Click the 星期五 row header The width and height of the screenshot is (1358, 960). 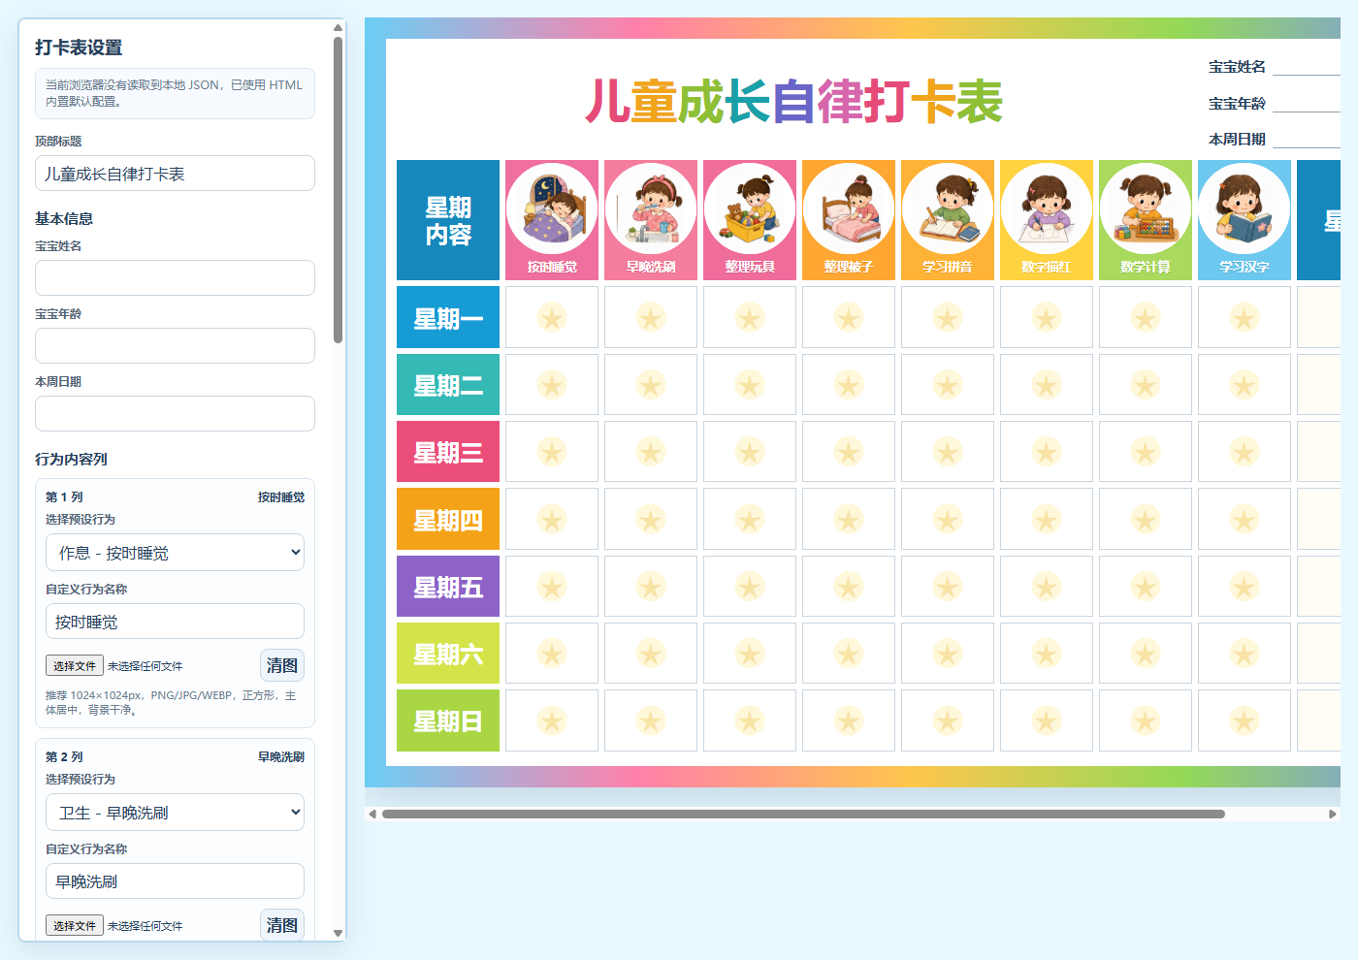tap(448, 587)
